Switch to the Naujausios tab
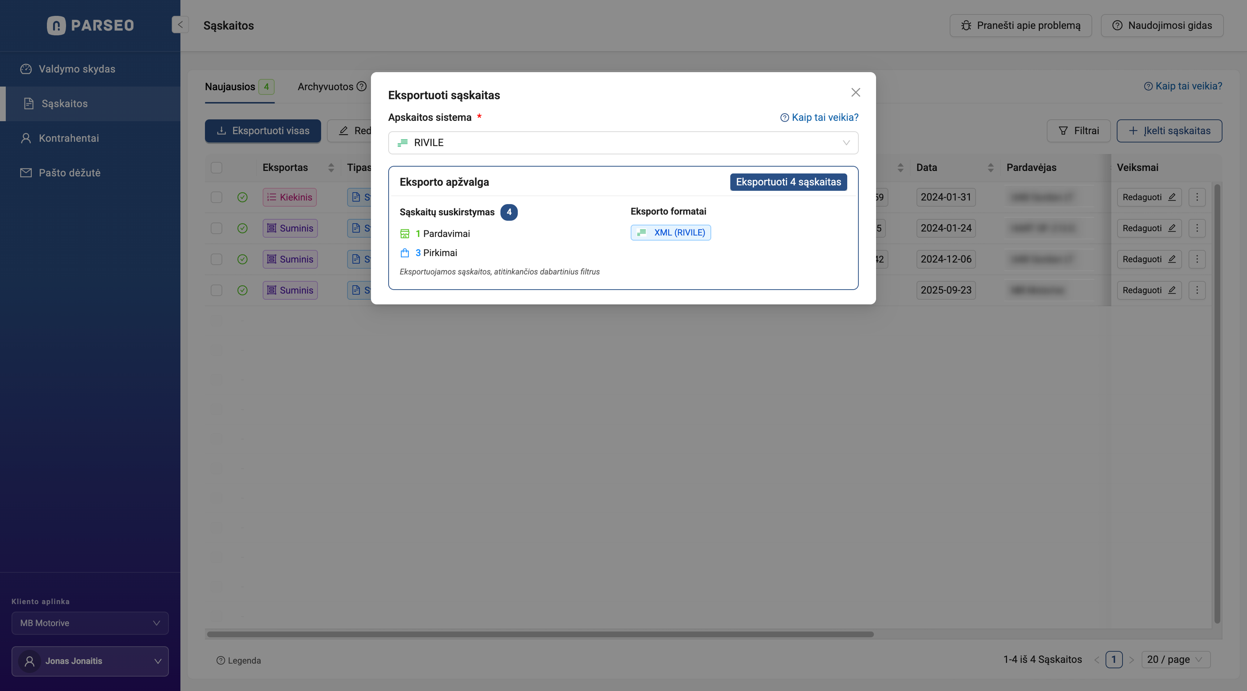 231,87
